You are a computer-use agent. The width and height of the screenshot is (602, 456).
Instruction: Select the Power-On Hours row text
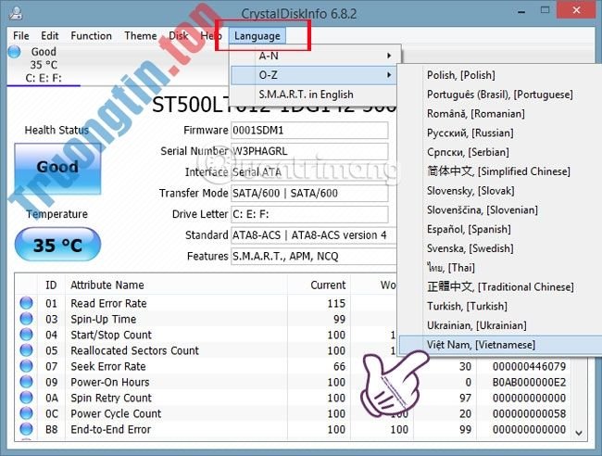[x=110, y=382]
